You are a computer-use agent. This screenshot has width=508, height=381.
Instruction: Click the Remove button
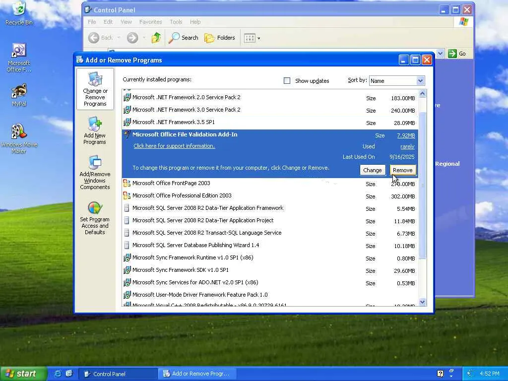(403, 170)
